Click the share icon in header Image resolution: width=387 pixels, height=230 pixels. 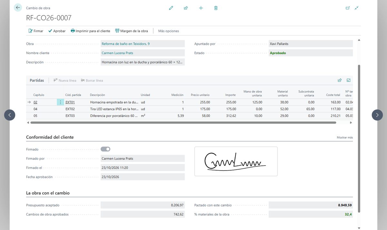point(186,8)
